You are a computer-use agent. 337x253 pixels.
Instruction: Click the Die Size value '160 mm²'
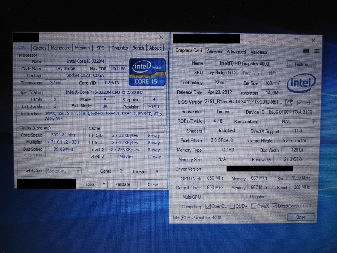tap(272, 83)
